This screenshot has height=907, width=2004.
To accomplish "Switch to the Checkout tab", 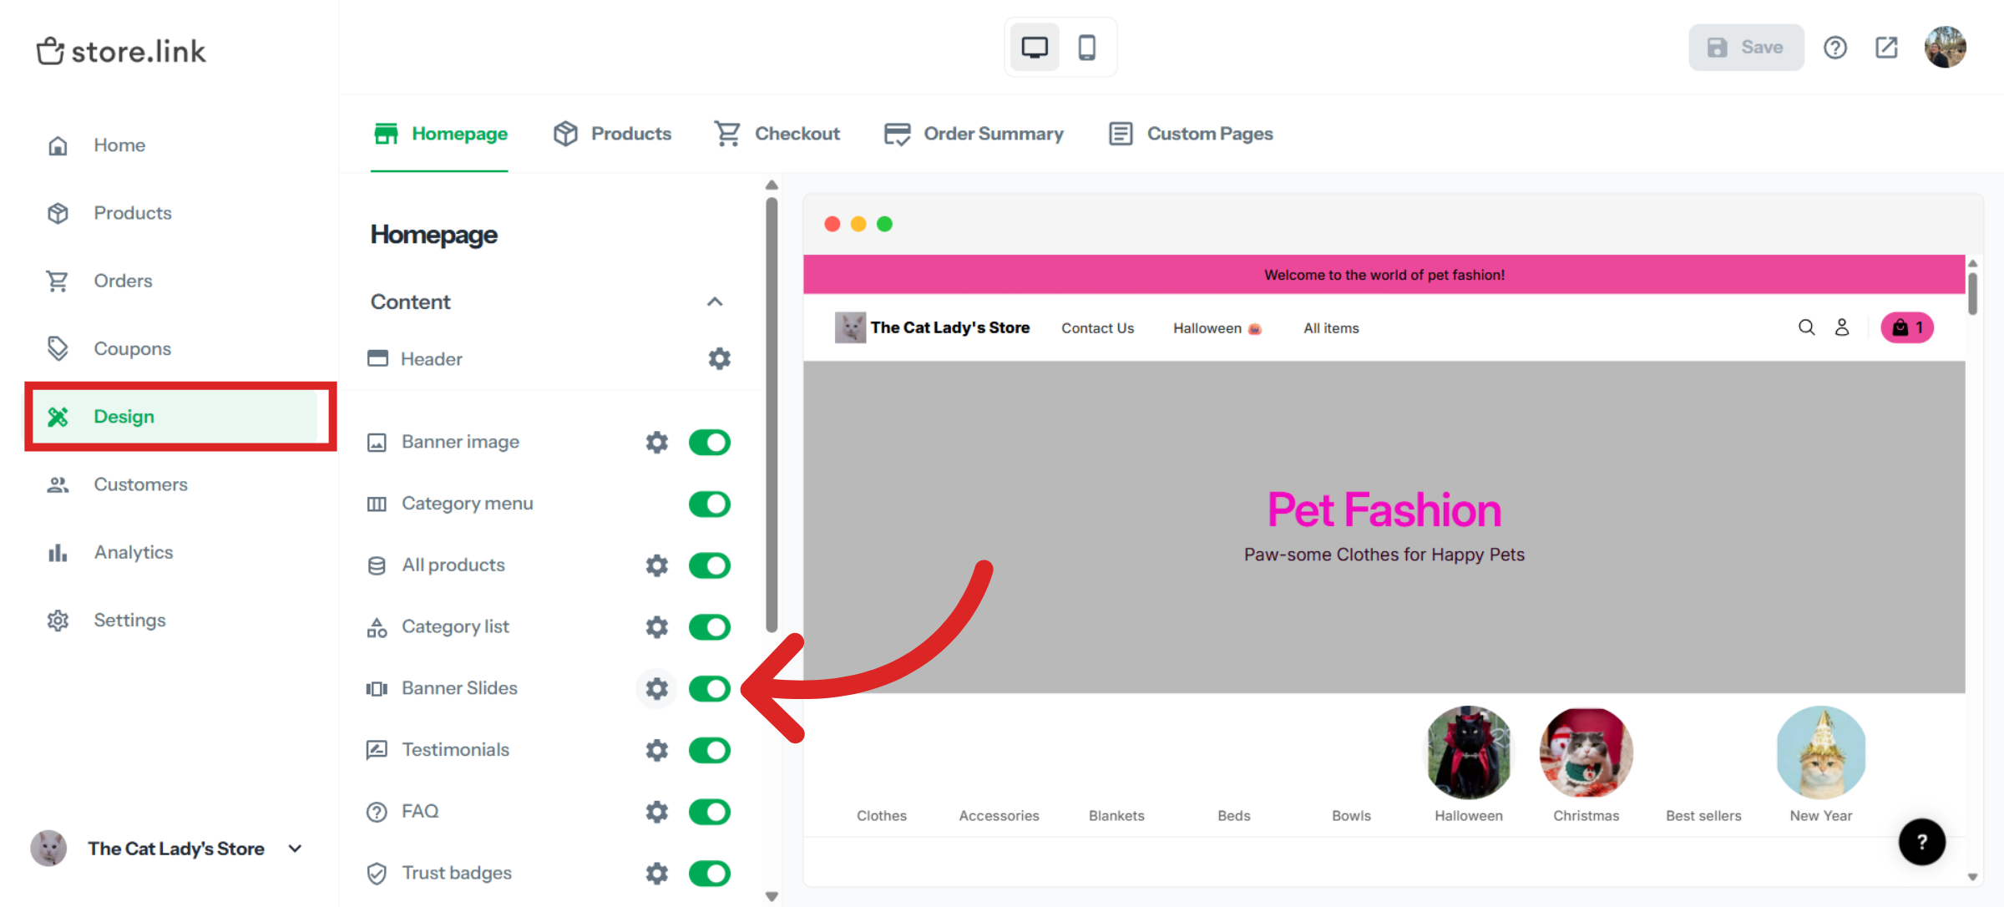I will pyautogui.click(x=777, y=134).
